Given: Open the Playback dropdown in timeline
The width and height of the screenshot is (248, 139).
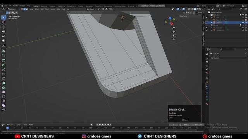Looking at the screenshot, I should 10,125.
